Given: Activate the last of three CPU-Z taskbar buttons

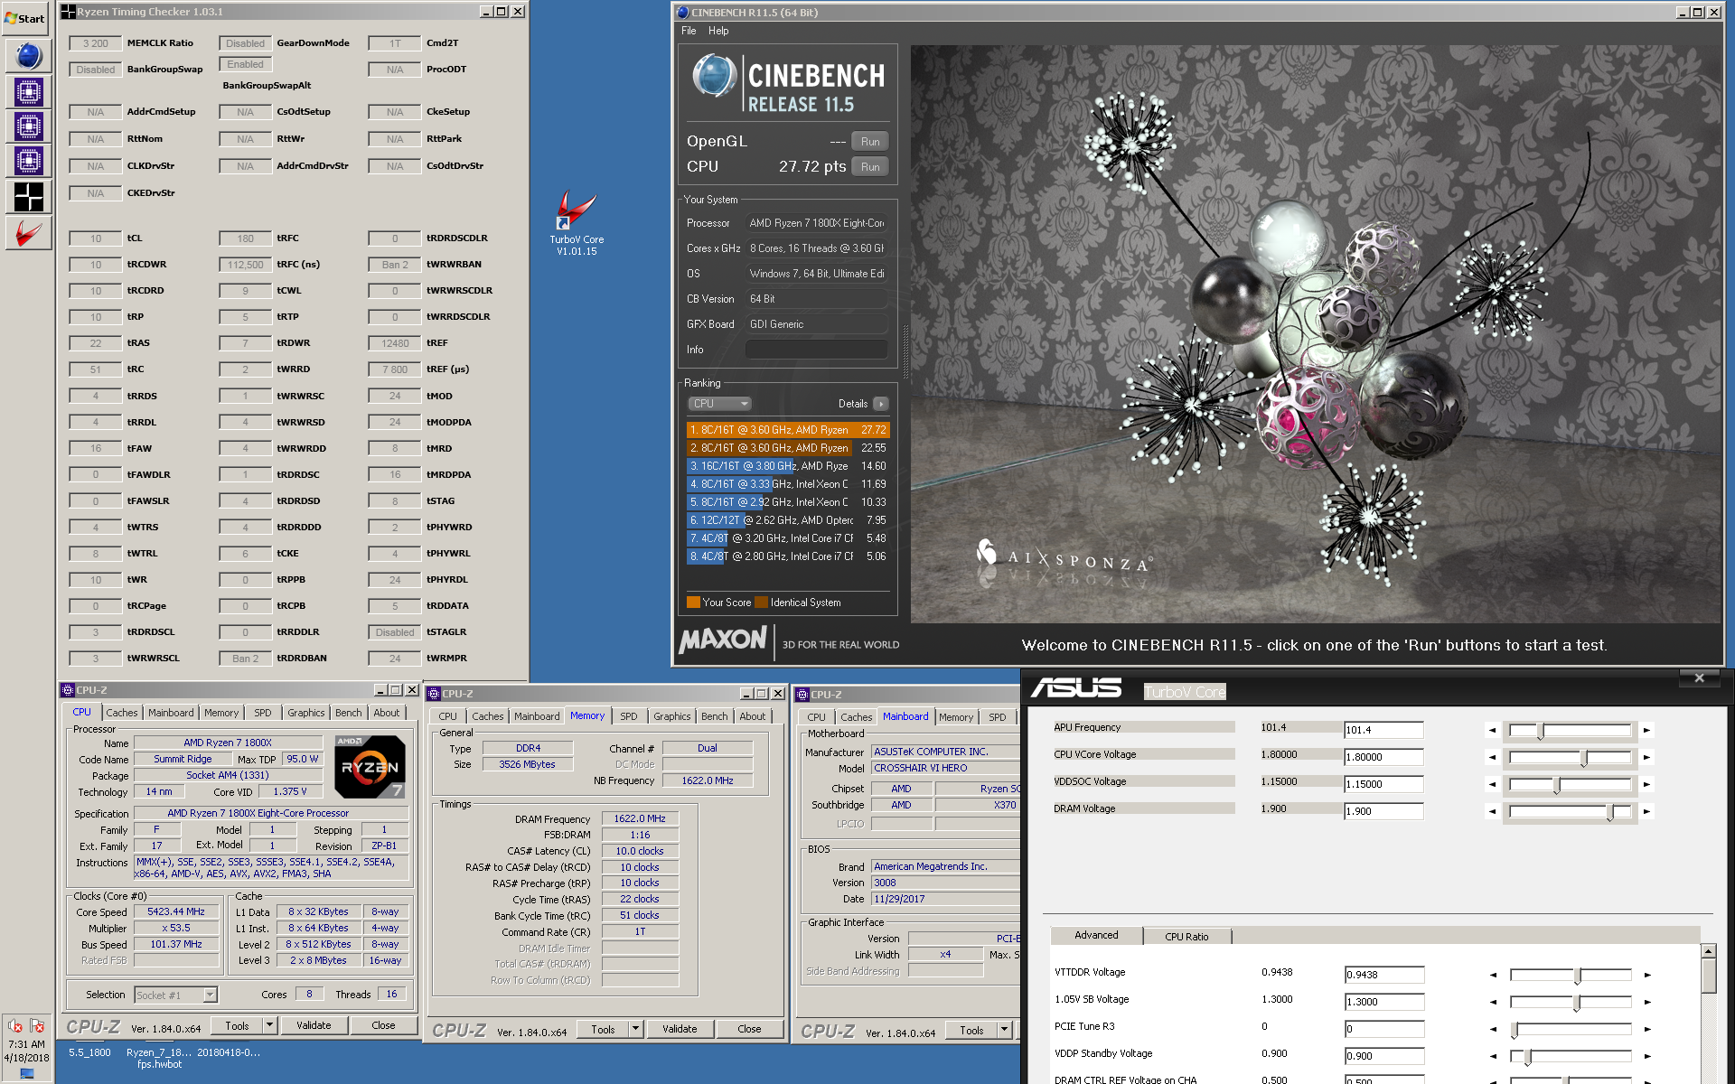Looking at the screenshot, I should (x=29, y=161).
